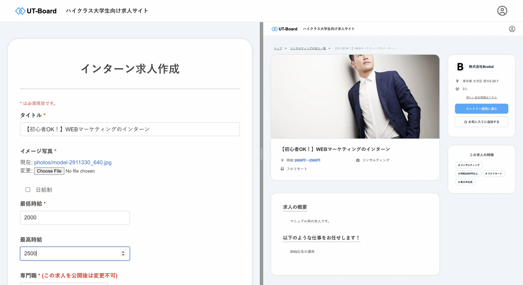Open the user account icon in the preview pane
Image resolution: width=523 pixels, height=285 pixels.
click(512, 29)
